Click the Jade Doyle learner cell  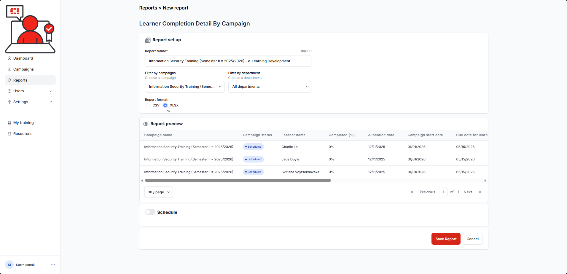click(x=290, y=159)
